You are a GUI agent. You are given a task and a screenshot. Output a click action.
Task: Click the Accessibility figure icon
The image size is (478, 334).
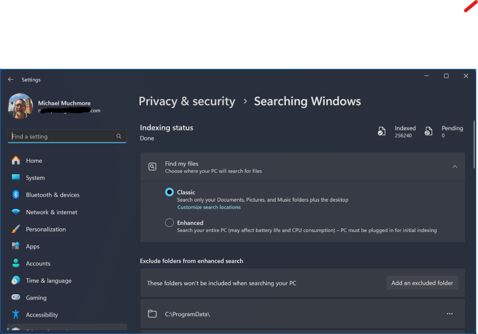16,315
